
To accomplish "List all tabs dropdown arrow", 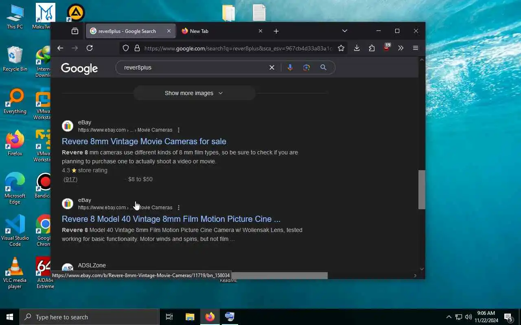I will (x=345, y=31).
